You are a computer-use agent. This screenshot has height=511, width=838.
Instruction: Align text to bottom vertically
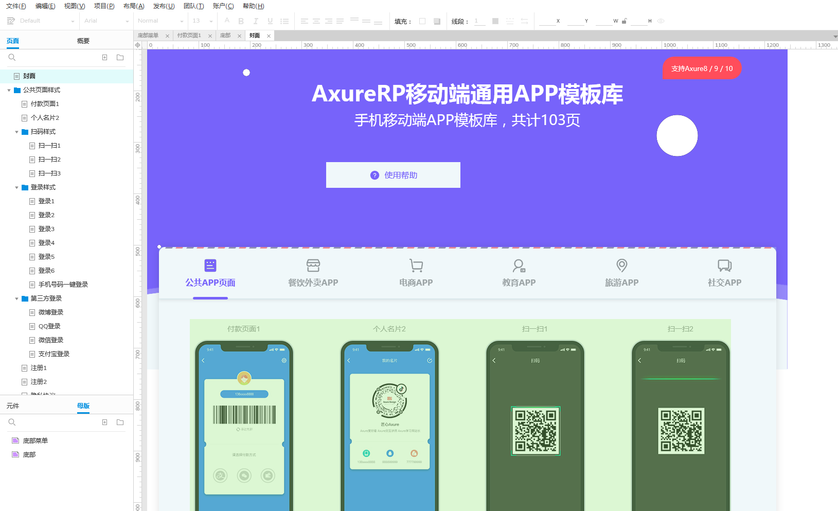pos(378,23)
